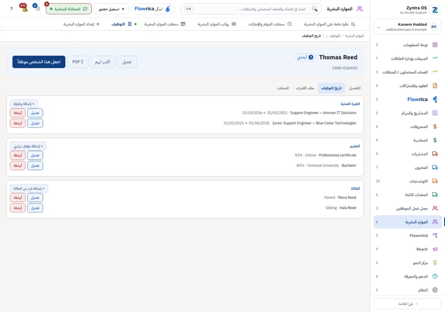Archive the Amman IT Solutions experience row
The height and width of the screenshot is (312, 445).
pos(18,113)
